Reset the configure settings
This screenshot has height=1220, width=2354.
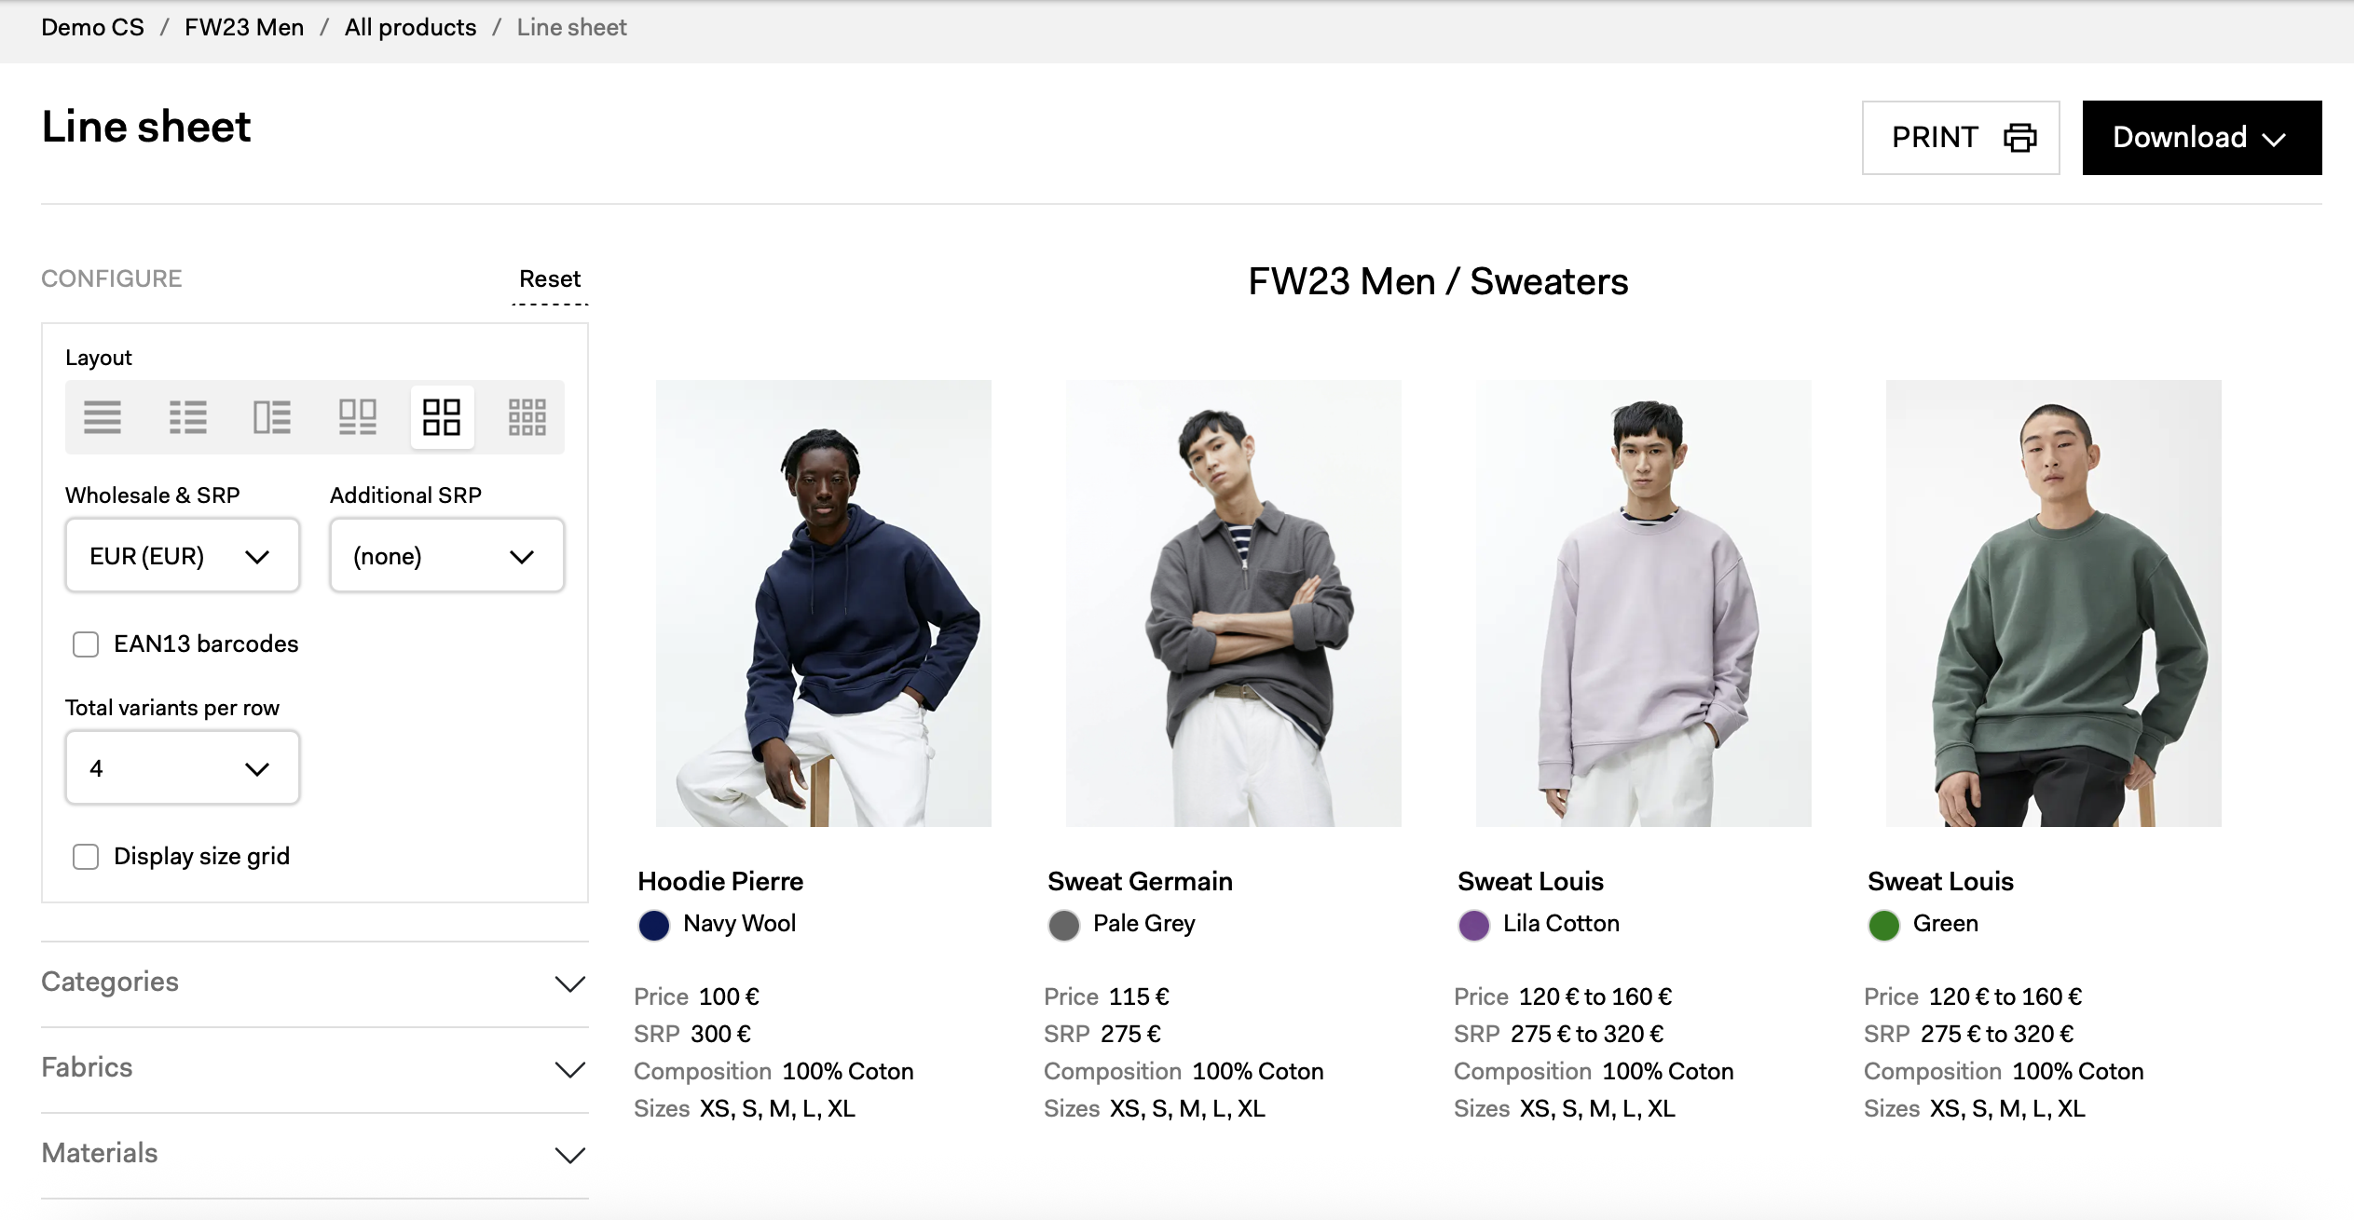pos(550,279)
